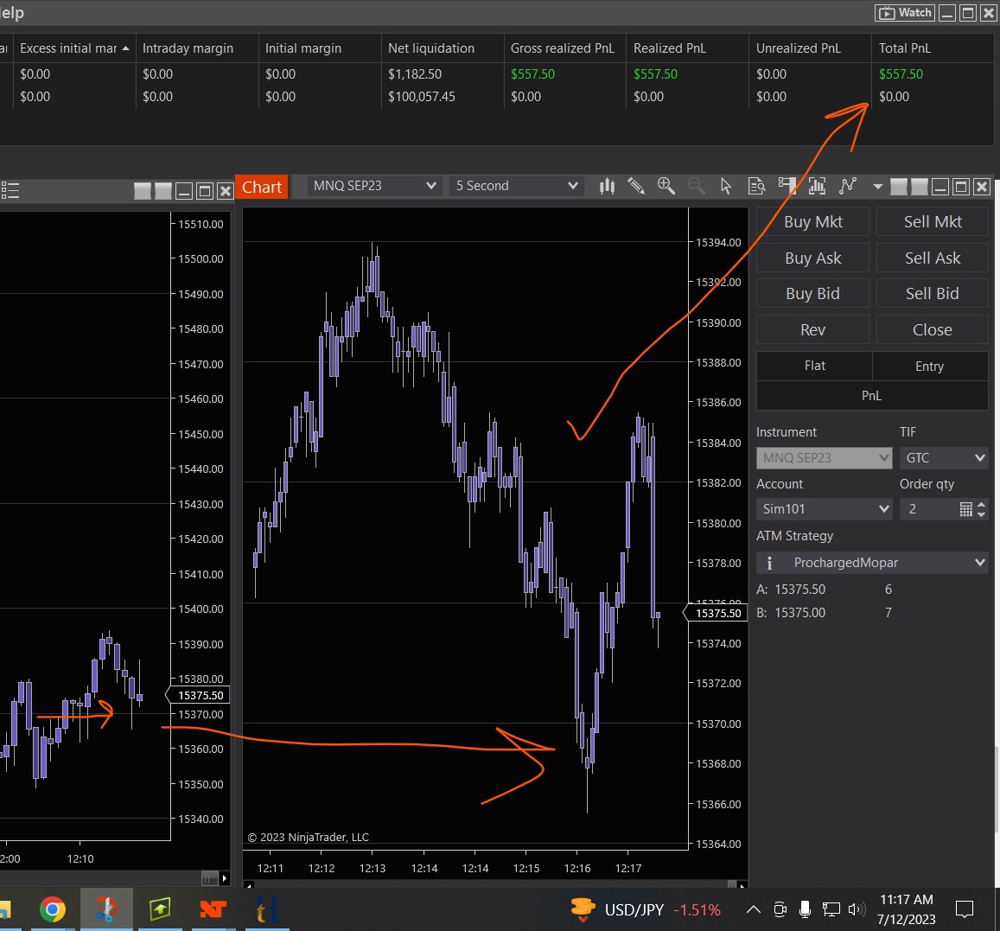Select the Chart tab

point(261,187)
